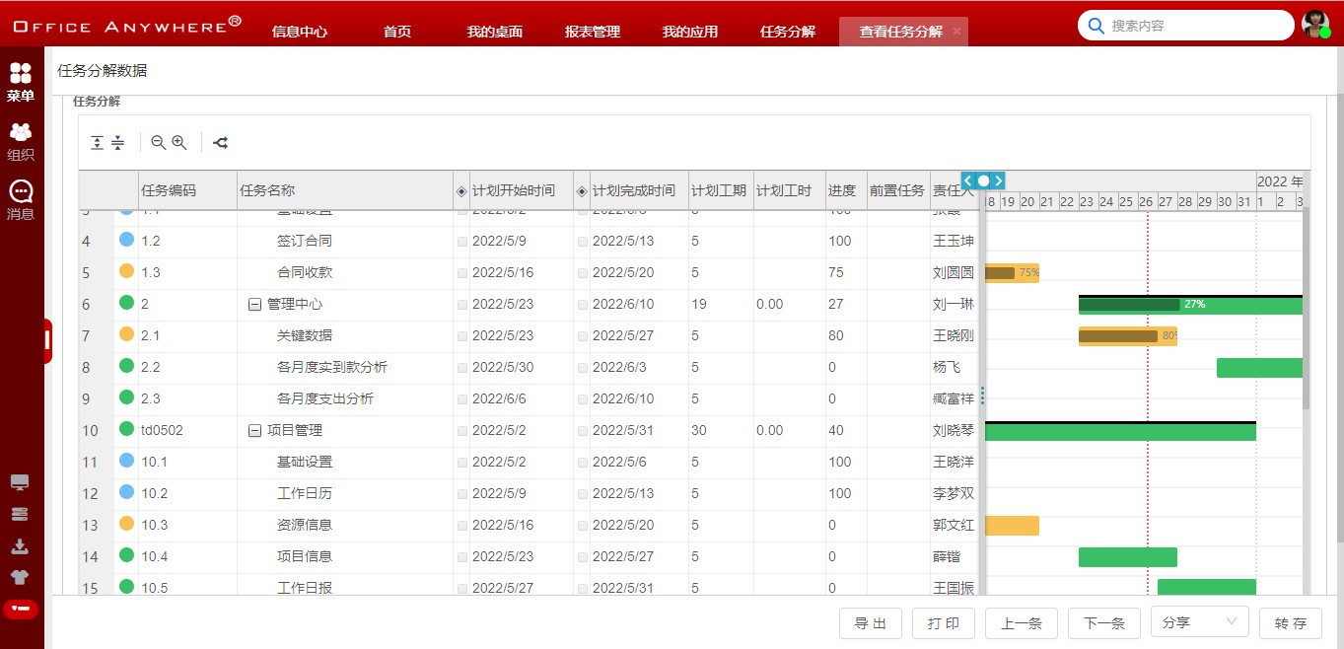The height and width of the screenshot is (649, 1344).
Task: Click blue status dot of task 1.2
Action: click(x=126, y=240)
